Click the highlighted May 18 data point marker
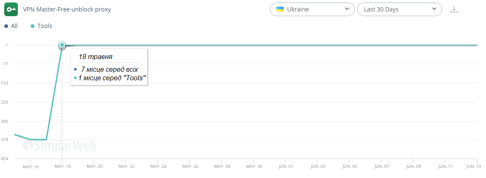Viewport: 486px width, 178px height. (x=62, y=45)
